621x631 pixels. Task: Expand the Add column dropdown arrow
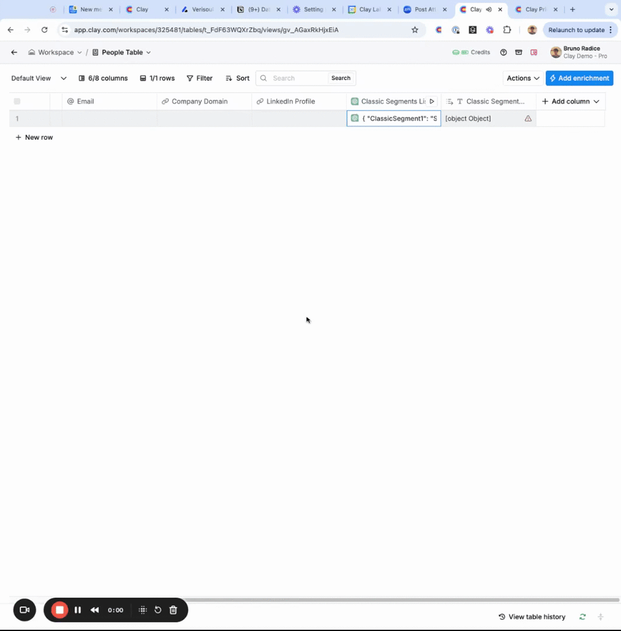point(596,102)
